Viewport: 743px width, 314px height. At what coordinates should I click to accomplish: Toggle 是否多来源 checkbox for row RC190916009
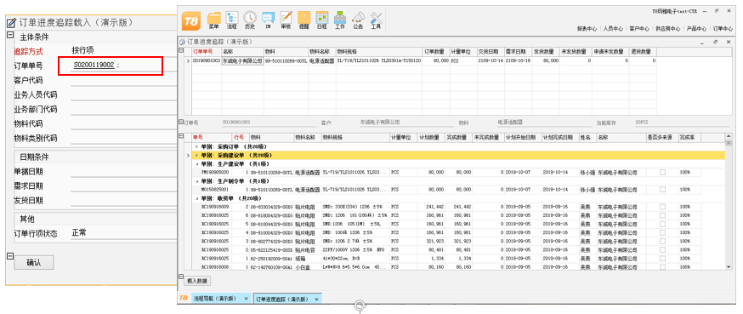click(x=662, y=207)
